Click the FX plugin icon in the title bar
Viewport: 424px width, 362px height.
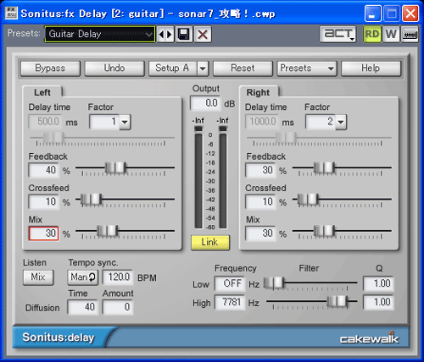click(11, 13)
